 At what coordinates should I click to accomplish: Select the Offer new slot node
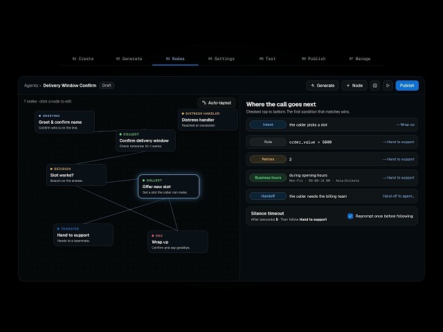tap(169, 186)
